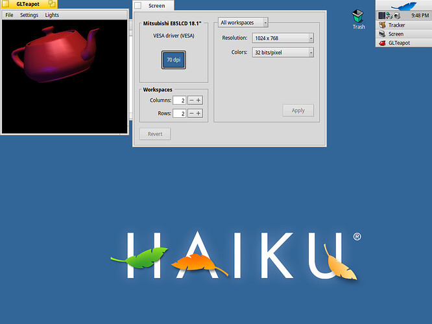Image resolution: width=432 pixels, height=324 pixels.
Task: Decrease workspace Columns with minus
Action: [x=191, y=100]
